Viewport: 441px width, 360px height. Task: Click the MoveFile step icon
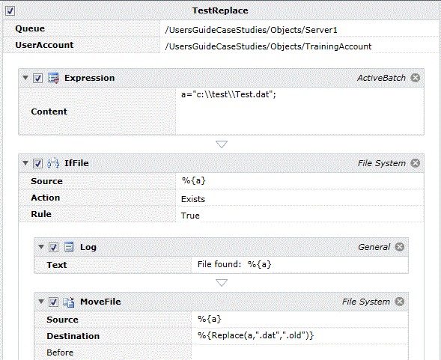69,302
